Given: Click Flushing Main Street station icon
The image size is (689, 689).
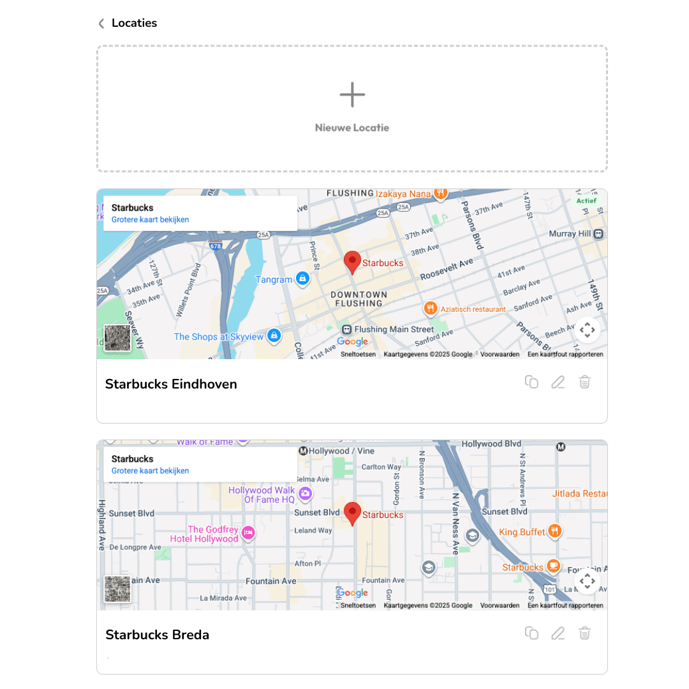Looking at the screenshot, I should click(x=346, y=330).
